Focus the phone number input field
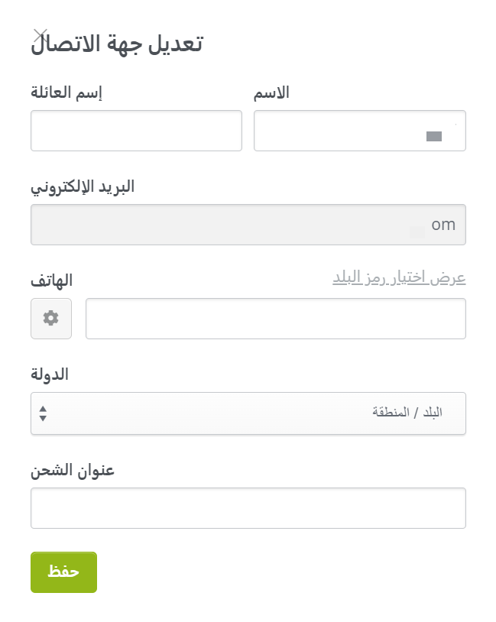The image size is (496, 622). [x=276, y=319]
